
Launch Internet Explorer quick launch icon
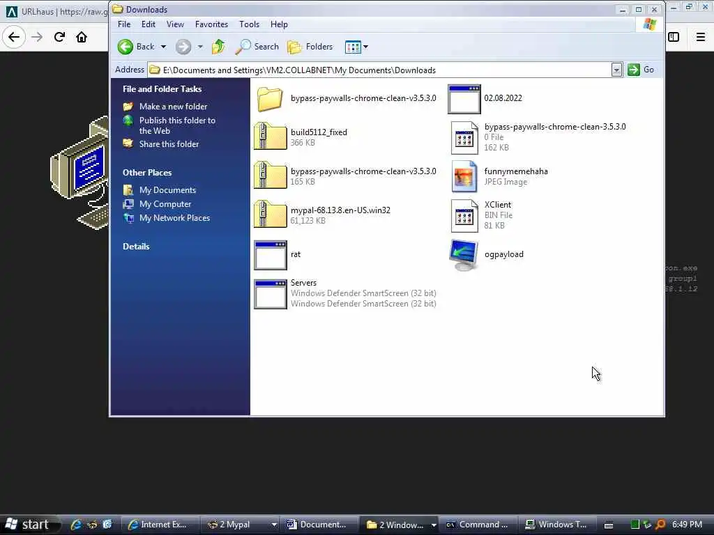pos(76,525)
